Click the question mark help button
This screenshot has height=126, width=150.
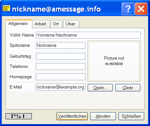[128, 9]
